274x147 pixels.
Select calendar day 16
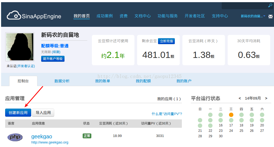pyautogui.click(x=221, y=125)
